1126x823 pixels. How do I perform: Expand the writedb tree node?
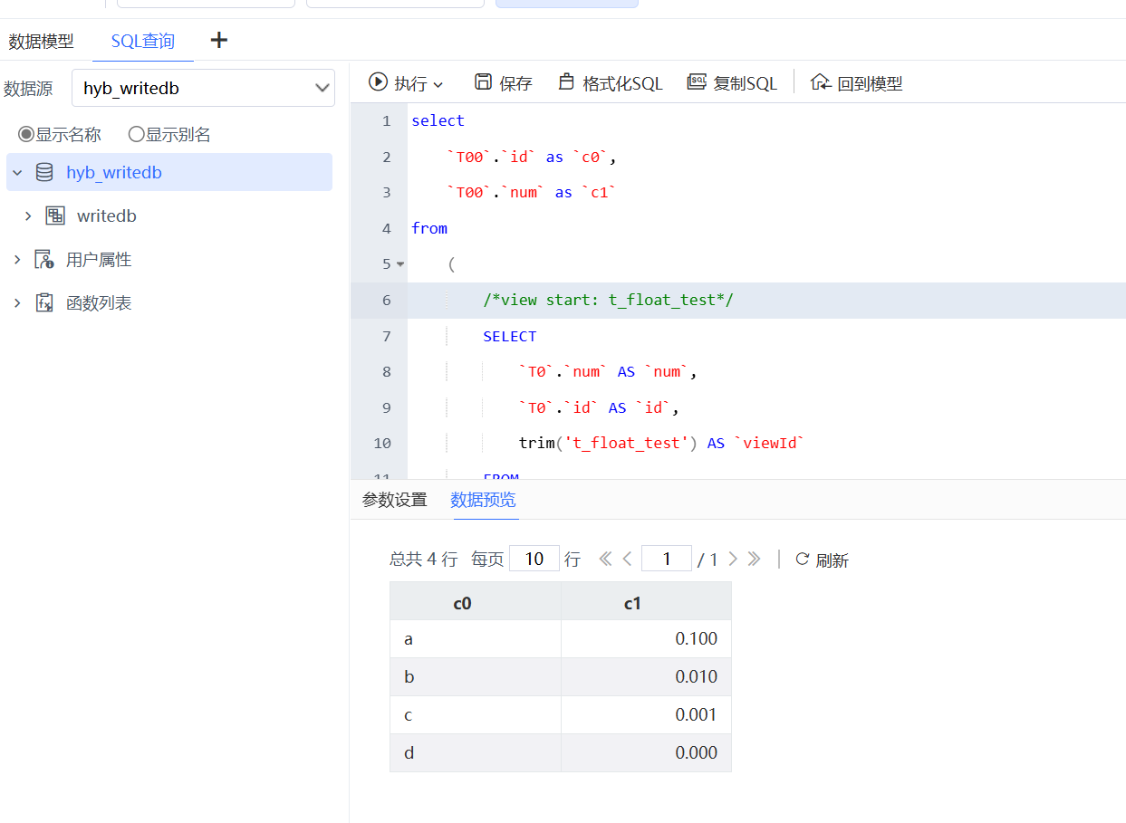pos(28,216)
